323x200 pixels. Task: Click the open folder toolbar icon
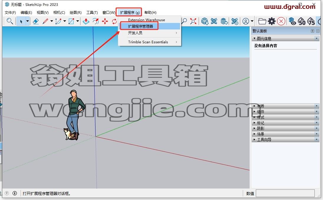pyautogui.click(x=262, y=21)
